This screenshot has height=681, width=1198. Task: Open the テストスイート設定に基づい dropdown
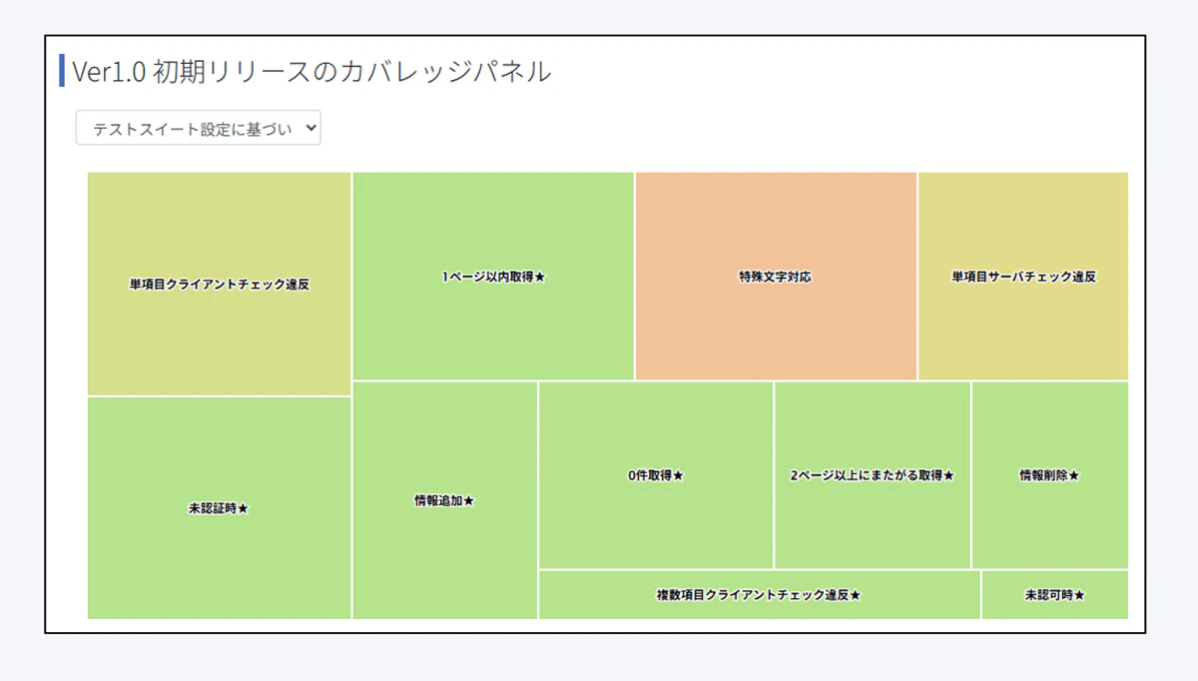point(198,129)
